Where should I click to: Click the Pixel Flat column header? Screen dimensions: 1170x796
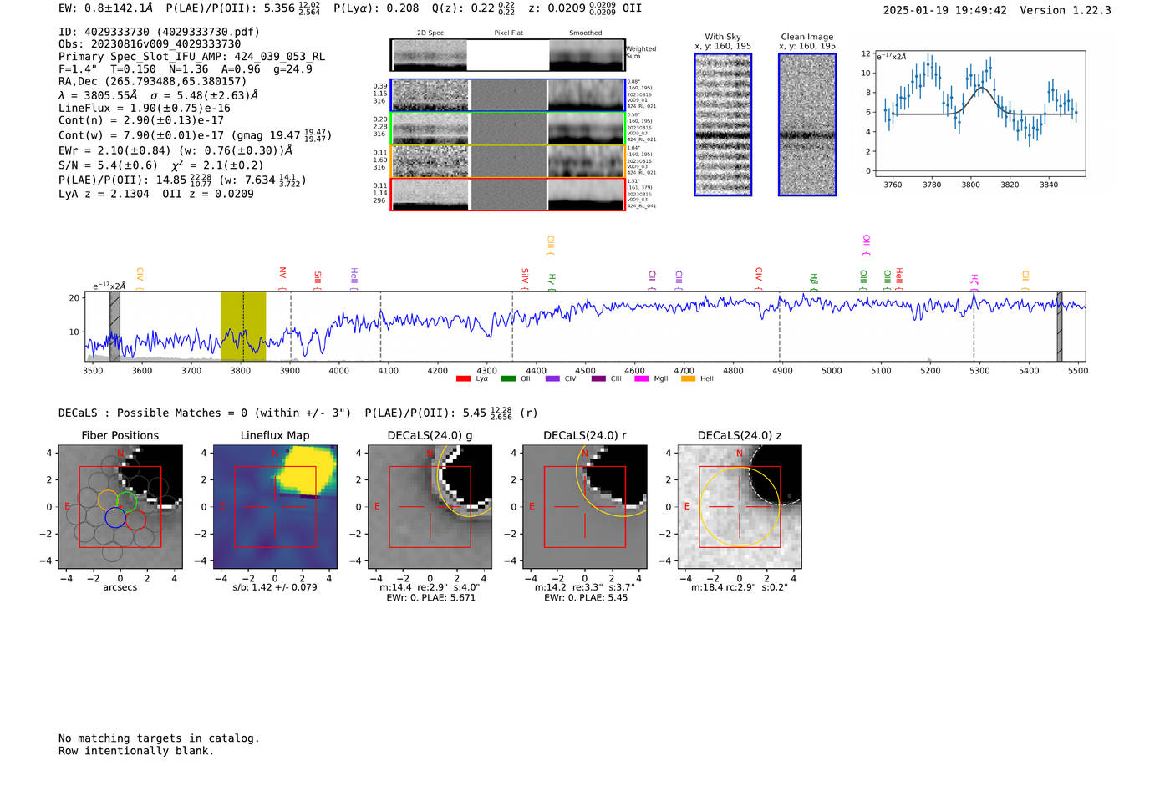pos(508,33)
